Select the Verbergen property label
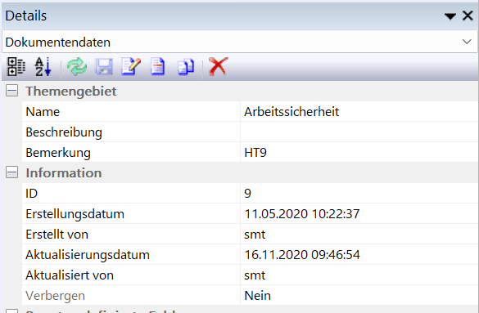The image size is (479, 313). pyautogui.click(x=56, y=296)
